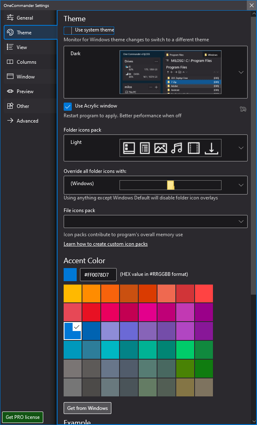Pick the yellow accent color swatch
The width and height of the screenshot is (257, 425).
73,293
